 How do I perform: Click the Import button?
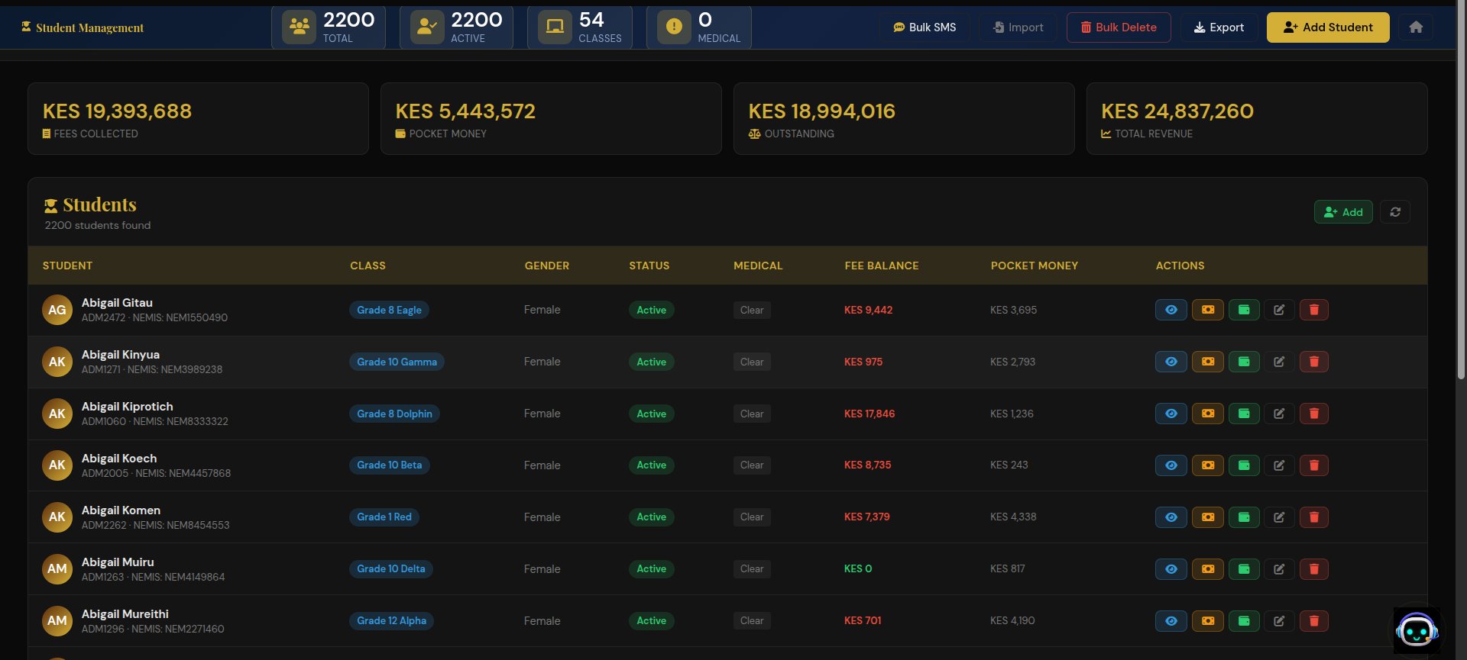[x=1018, y=27]
